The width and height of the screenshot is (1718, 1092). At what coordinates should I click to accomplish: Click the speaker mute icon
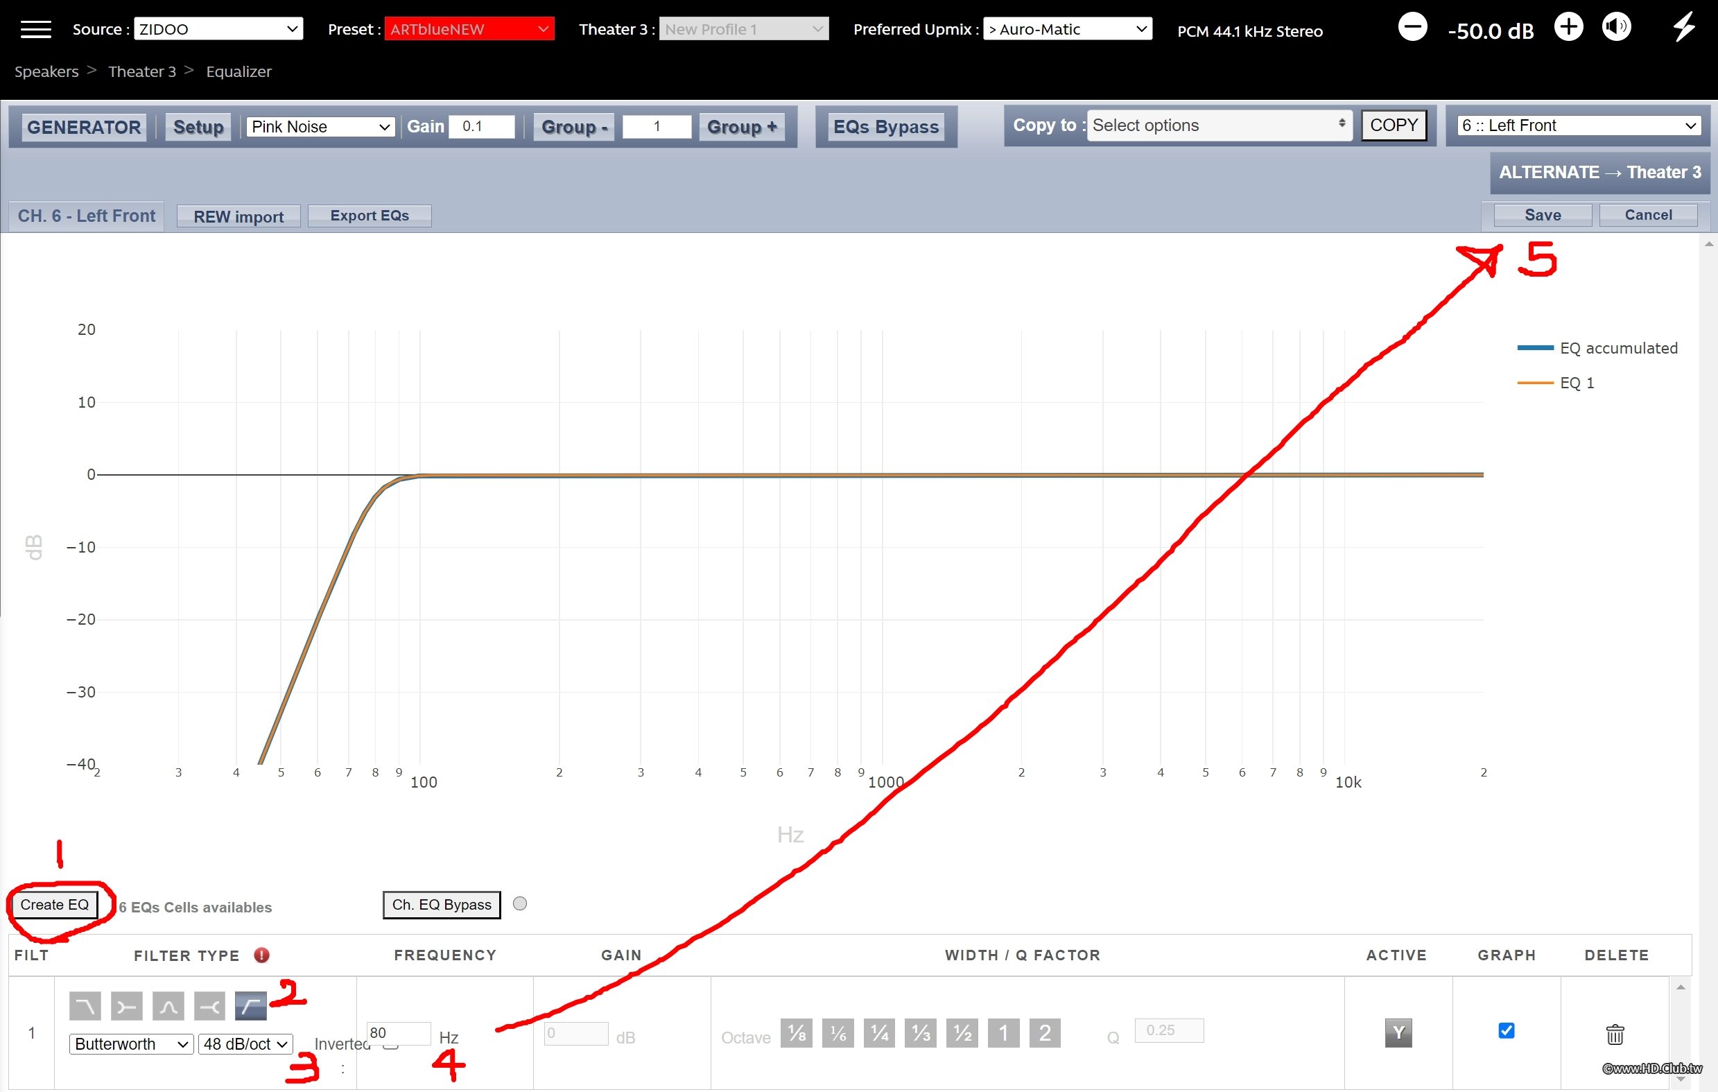coord(1616,28)
